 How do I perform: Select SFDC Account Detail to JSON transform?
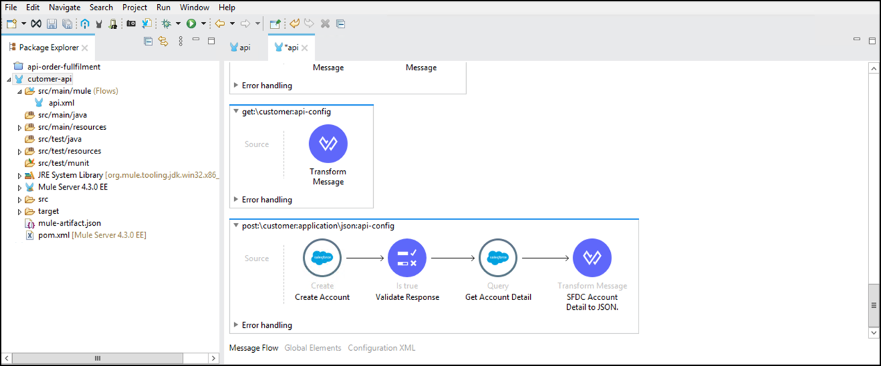[592, 258]
